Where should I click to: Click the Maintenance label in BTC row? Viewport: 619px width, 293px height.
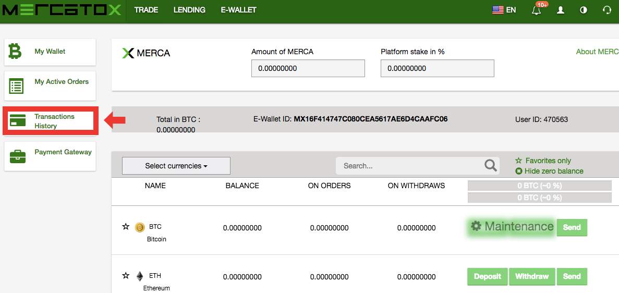pyautogui.click(x=519, y=226)
